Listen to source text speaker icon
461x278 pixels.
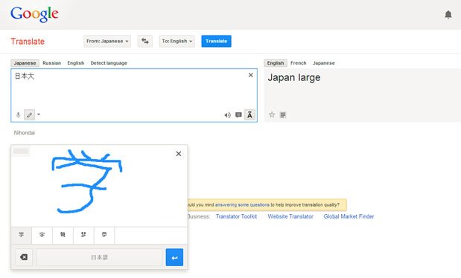click(x=227, y=115)
